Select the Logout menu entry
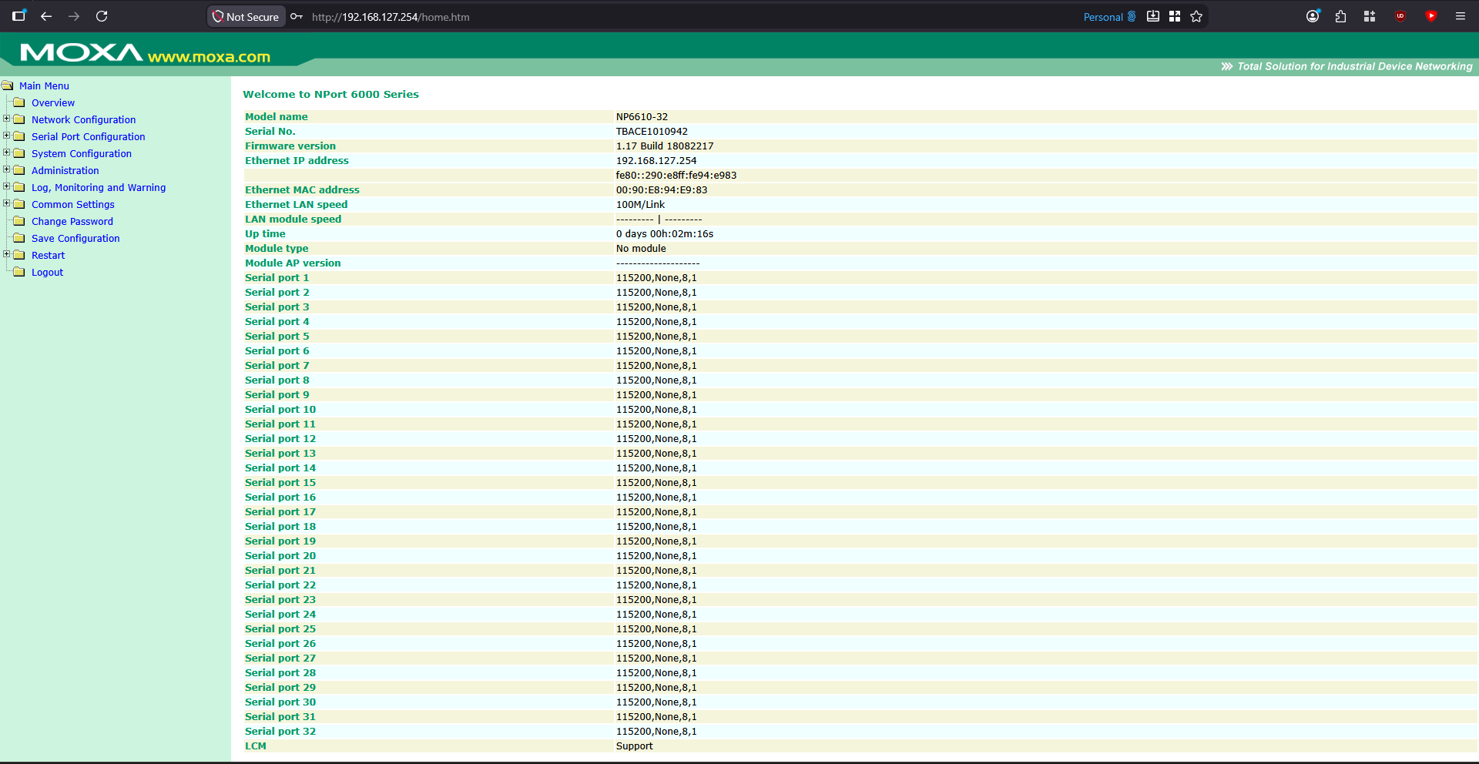Image resolution: width=1479 pixels, height=764 pixels. point(47,273)
